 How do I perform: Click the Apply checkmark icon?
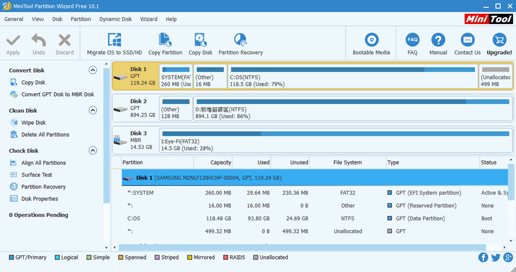(x=13, y=41)
